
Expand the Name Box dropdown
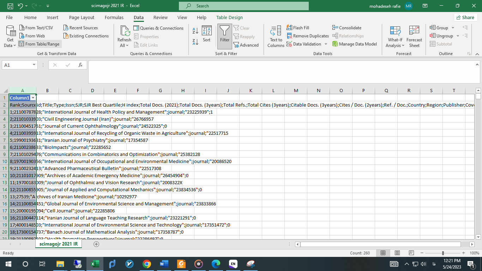(x=34, y=65)
